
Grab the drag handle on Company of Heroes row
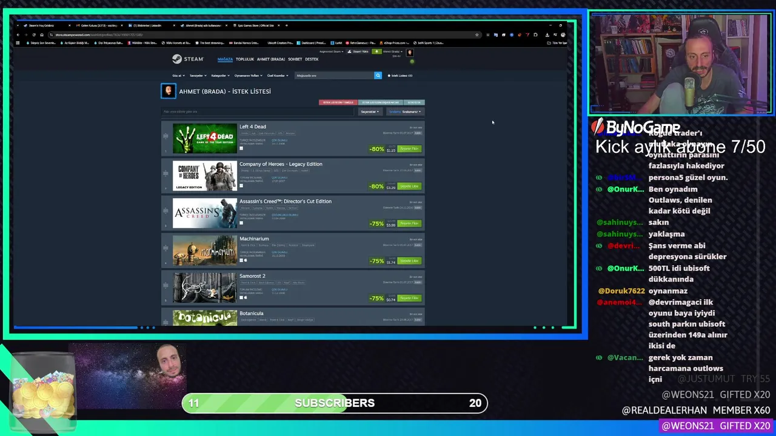point(165,174)
